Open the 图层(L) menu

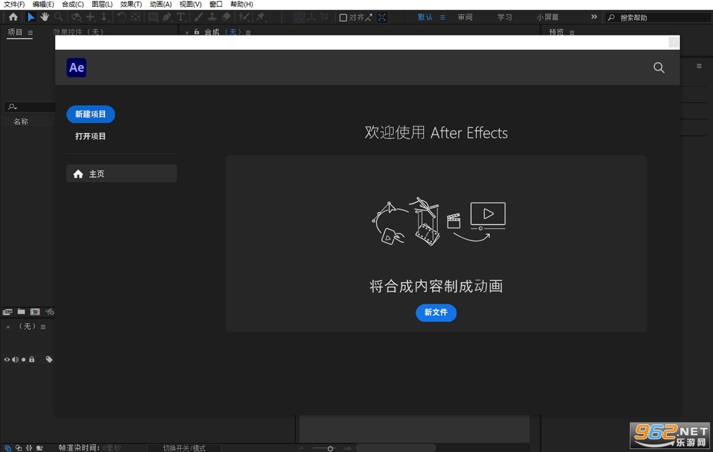coord(102,4)
